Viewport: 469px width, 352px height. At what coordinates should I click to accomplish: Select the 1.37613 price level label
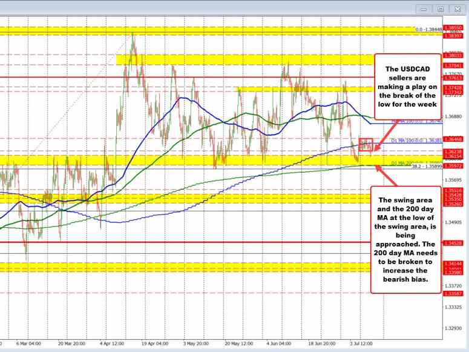coord(453,78)
